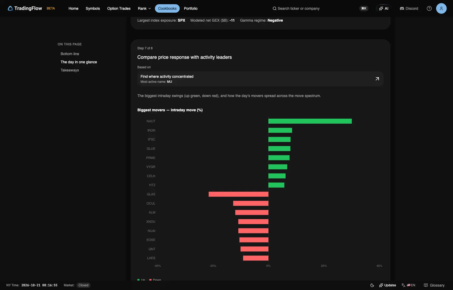453x290 pixels.
Task: Click the LAES ticker label
Action: 151,258
